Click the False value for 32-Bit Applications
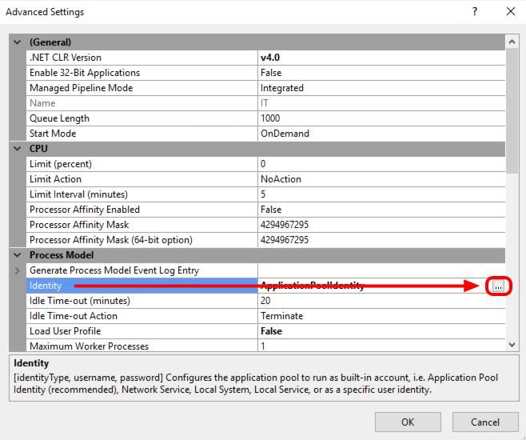526x440 pixels. pyautogui.click(x=381, y=73)
